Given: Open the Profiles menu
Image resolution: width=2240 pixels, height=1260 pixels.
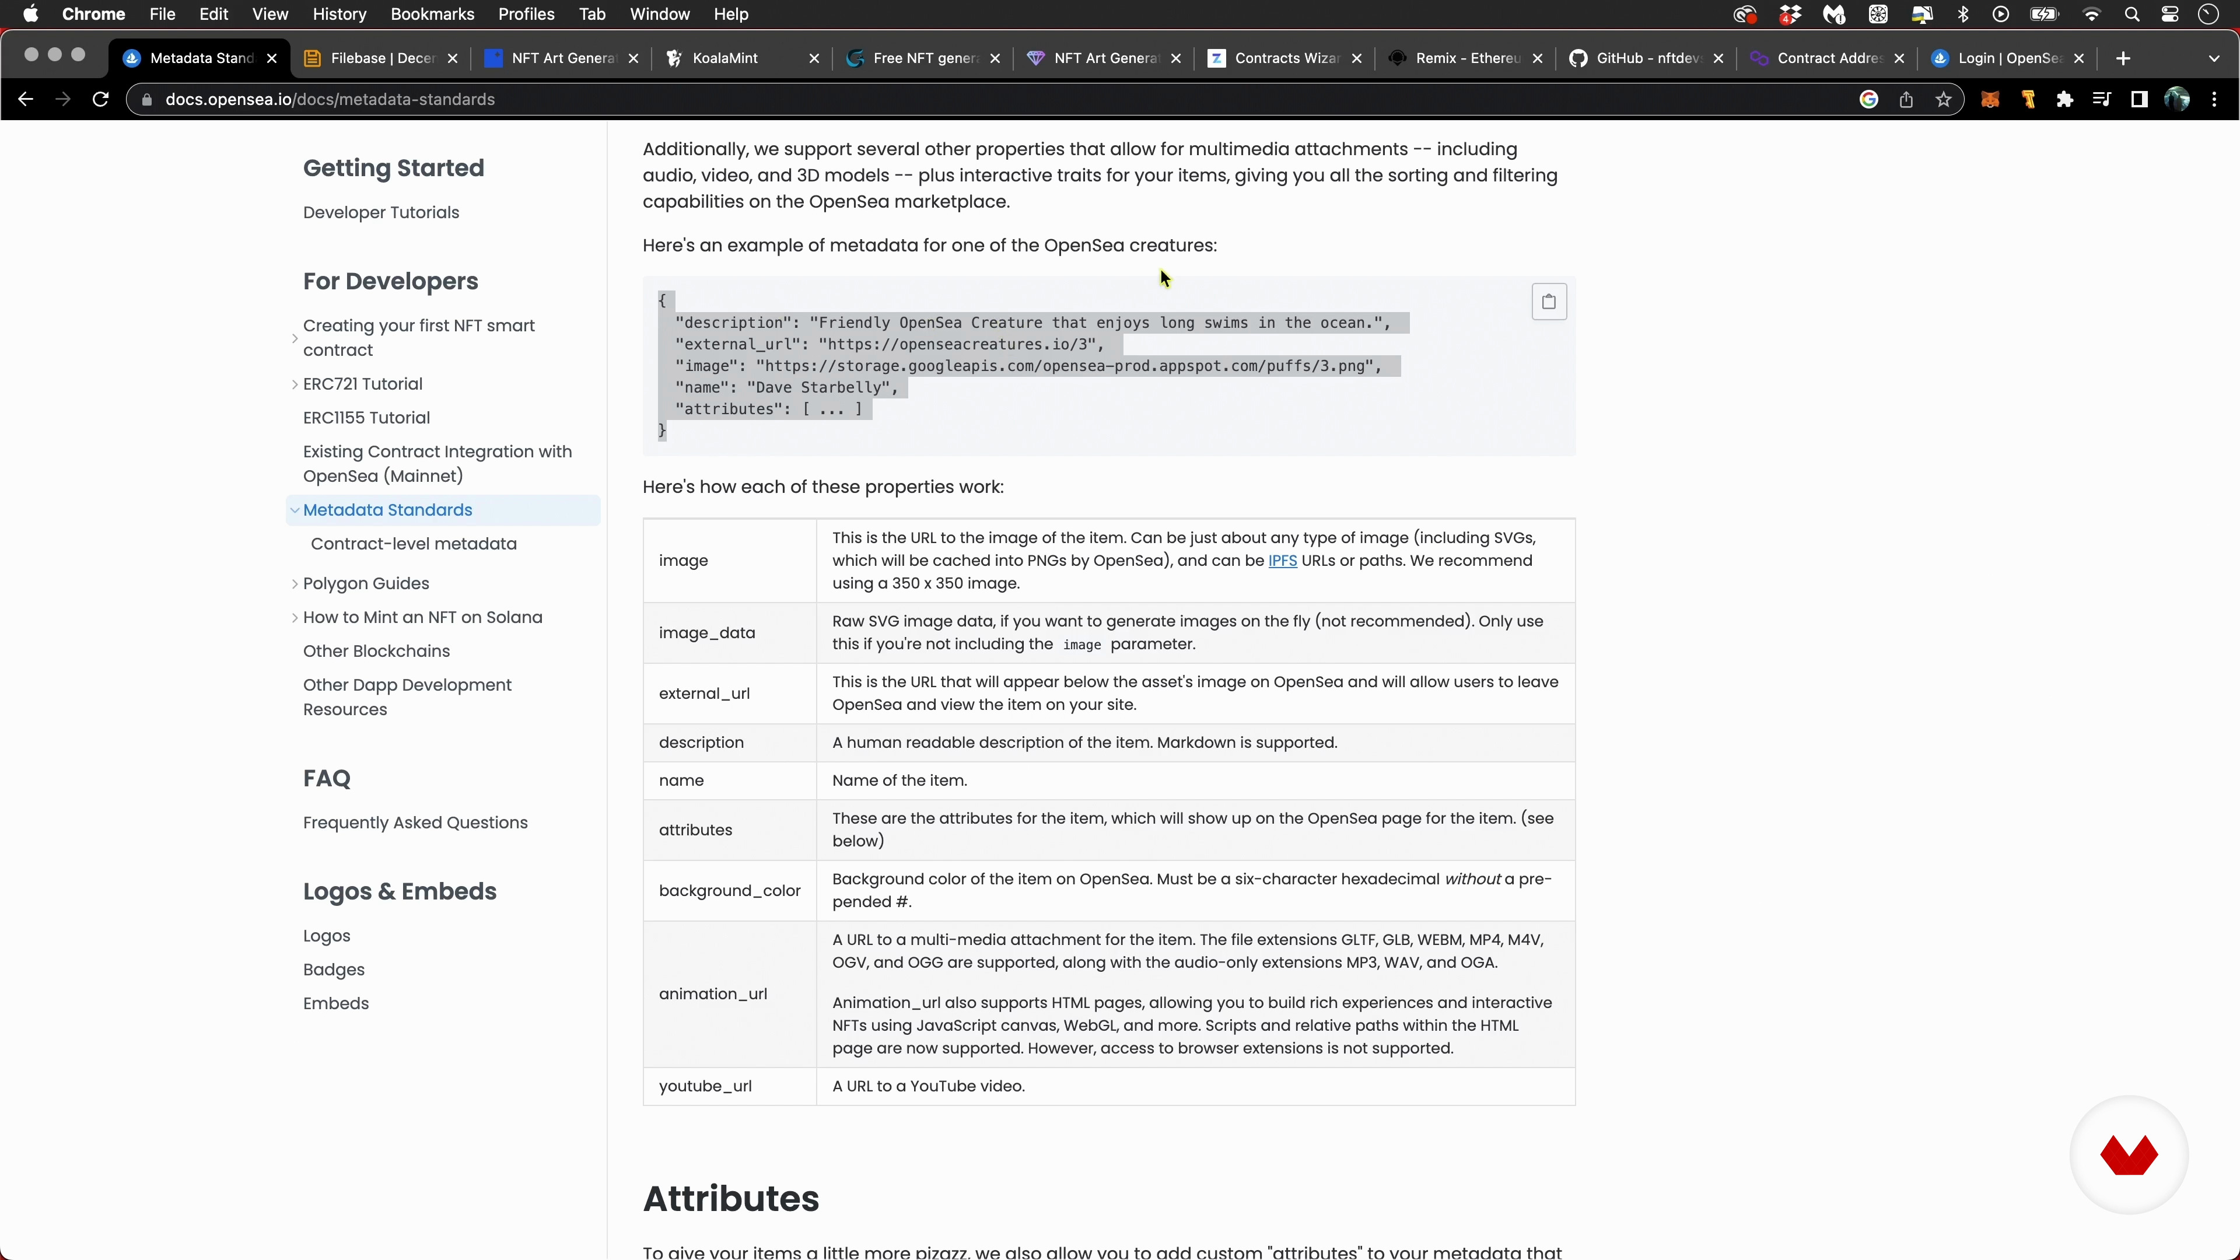Looking at the screenshot, I should [x=526, y=14].
